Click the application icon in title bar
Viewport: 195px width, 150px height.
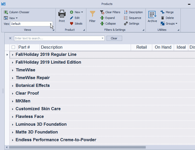pyautogui.click(x=3, y=4)
